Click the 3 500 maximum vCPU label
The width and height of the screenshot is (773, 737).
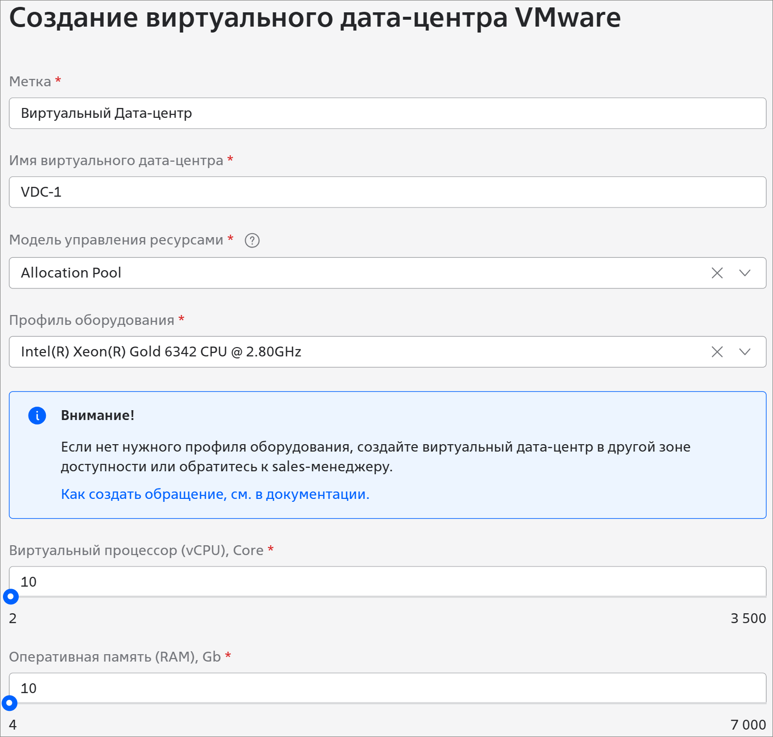(748, 618)
